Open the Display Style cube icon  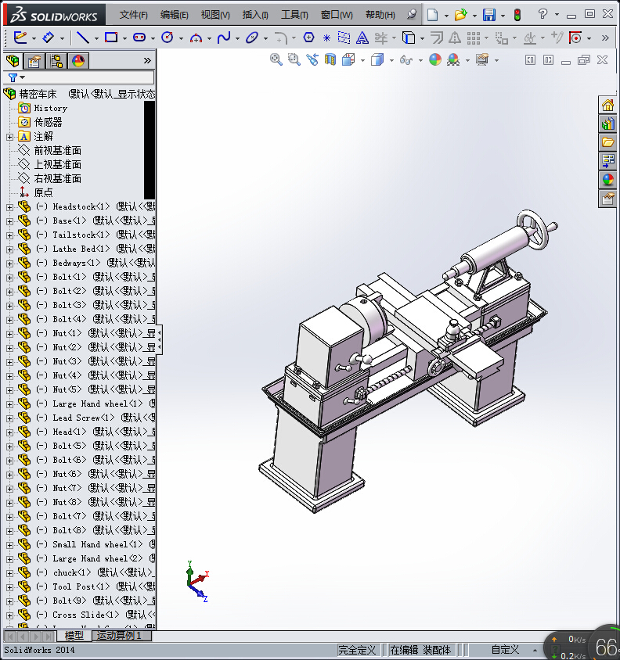pos(377,59)
